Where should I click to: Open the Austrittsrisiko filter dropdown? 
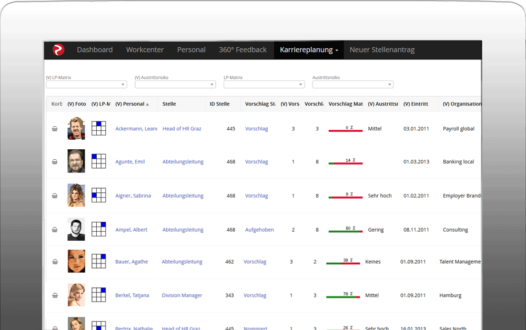352,85
